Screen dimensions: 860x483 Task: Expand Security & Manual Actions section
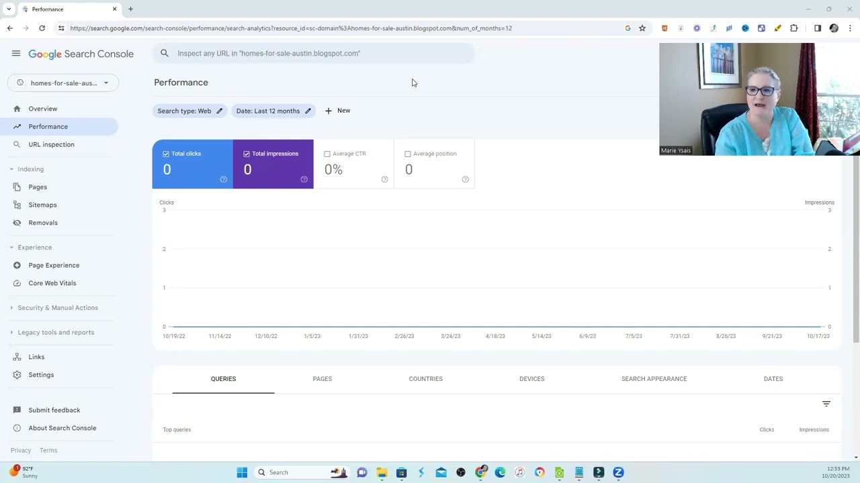(11, 308)
